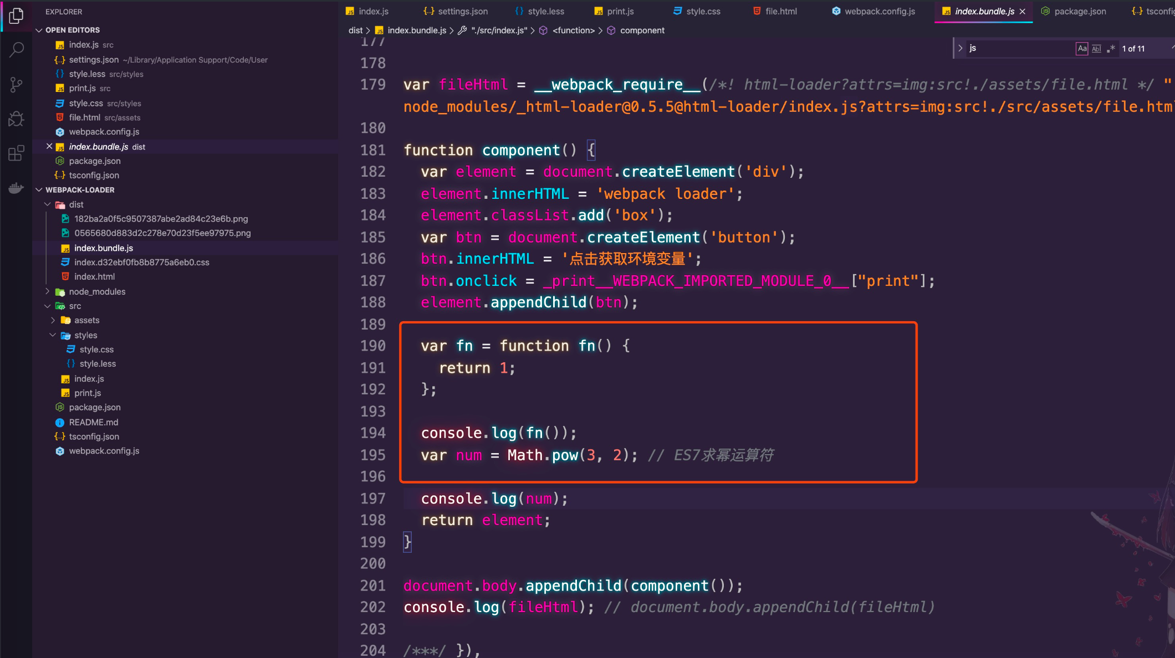Collapse the styles folder
Screen dimensions: 1175x658
tap(85, 335)
